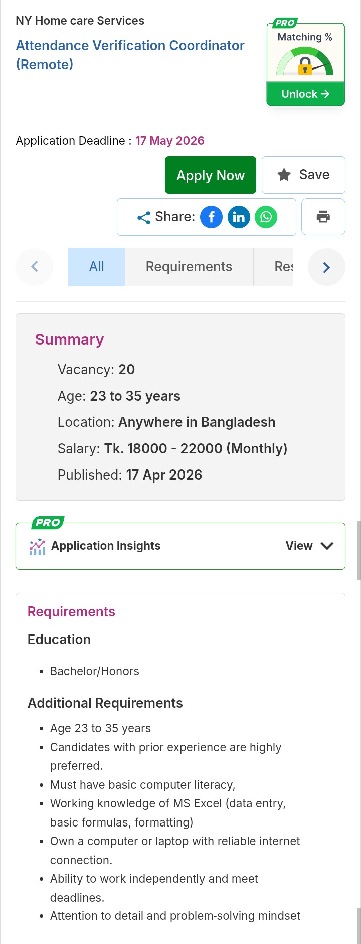Screen dimensions: 361x944
Task: Switch to the Requirements tab
Action: 189,267
